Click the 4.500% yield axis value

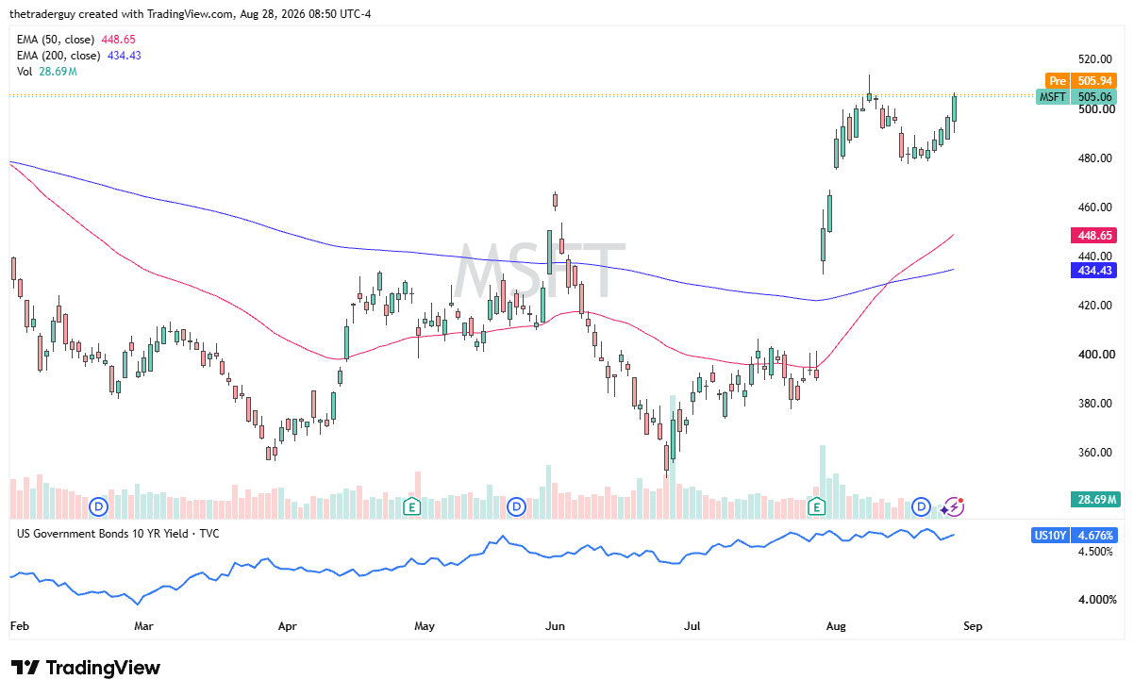pyautogui.click(x=1097, y=552)
